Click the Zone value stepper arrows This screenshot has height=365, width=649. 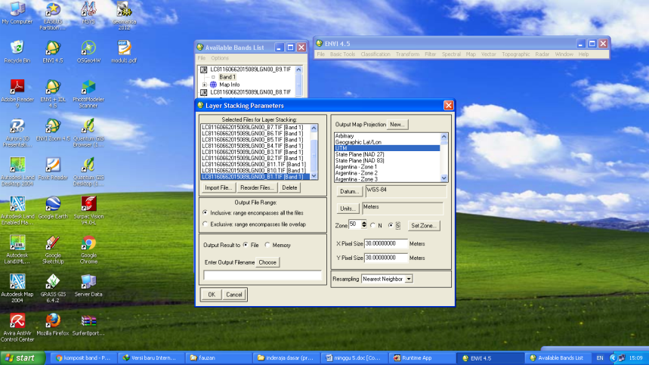click(364, 224)
